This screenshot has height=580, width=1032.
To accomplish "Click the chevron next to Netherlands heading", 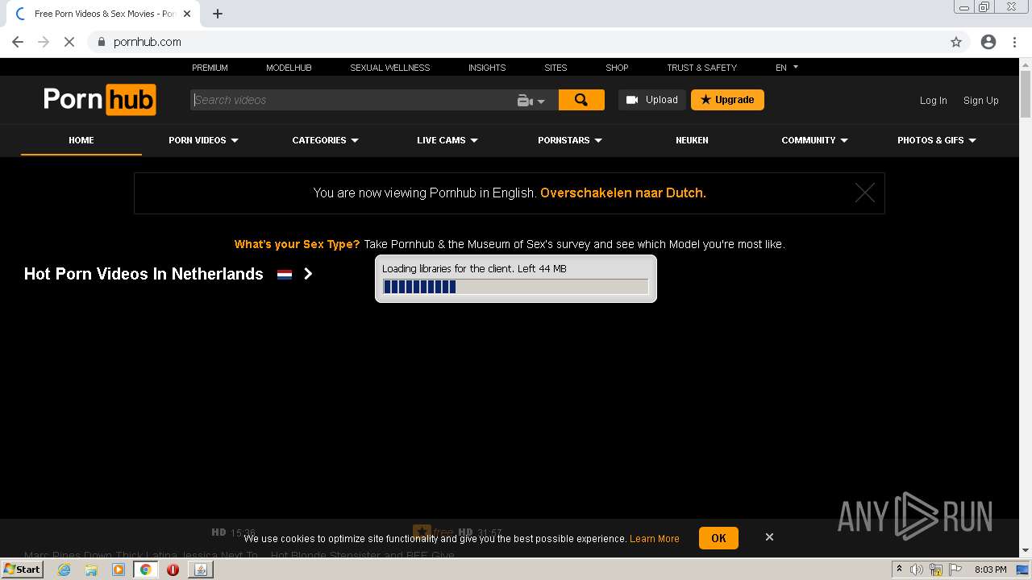I will [308, 274].
